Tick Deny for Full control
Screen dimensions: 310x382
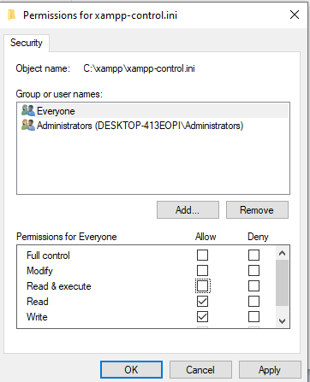253,255
